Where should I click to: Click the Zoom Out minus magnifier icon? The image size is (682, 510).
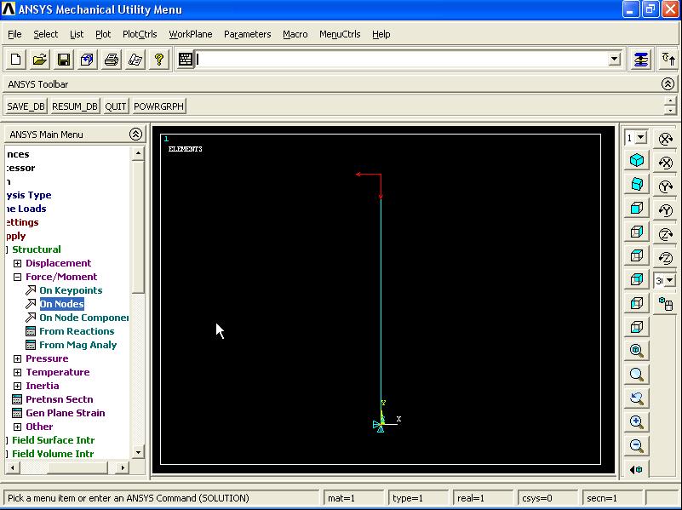[x=637, y=445]
